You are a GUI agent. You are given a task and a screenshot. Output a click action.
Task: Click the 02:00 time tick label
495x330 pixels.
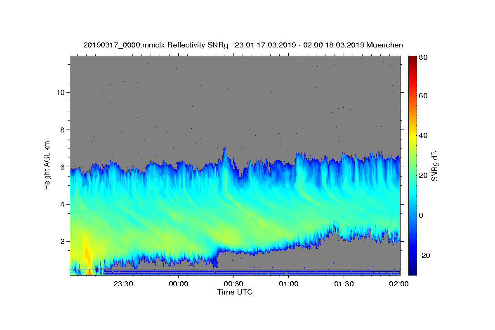(x=399, y=284)
